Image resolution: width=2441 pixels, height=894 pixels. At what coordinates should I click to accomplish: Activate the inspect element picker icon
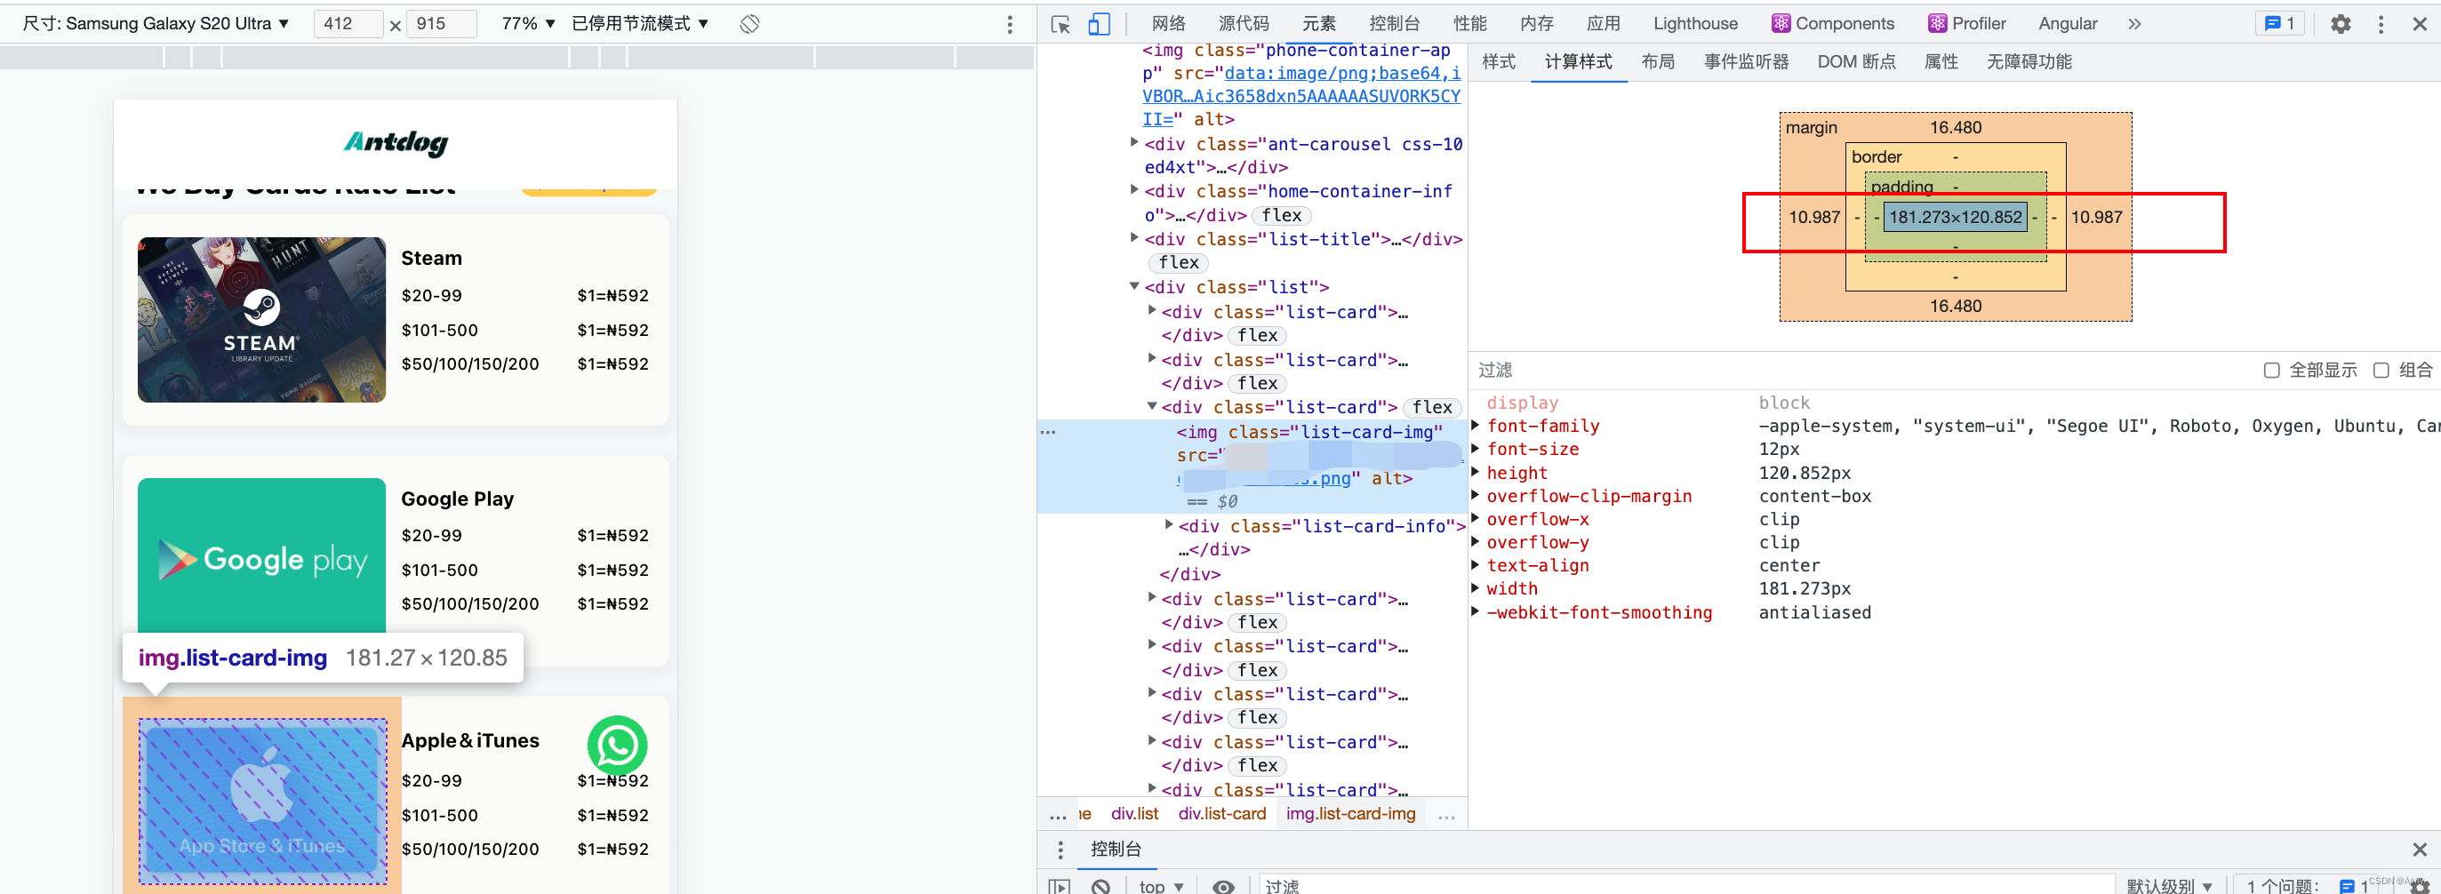[x=1060, y=24]
